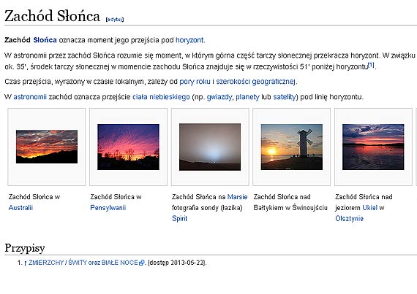
Task: Follow the 'gwiazdy' link
Action: tap(219, 97)
